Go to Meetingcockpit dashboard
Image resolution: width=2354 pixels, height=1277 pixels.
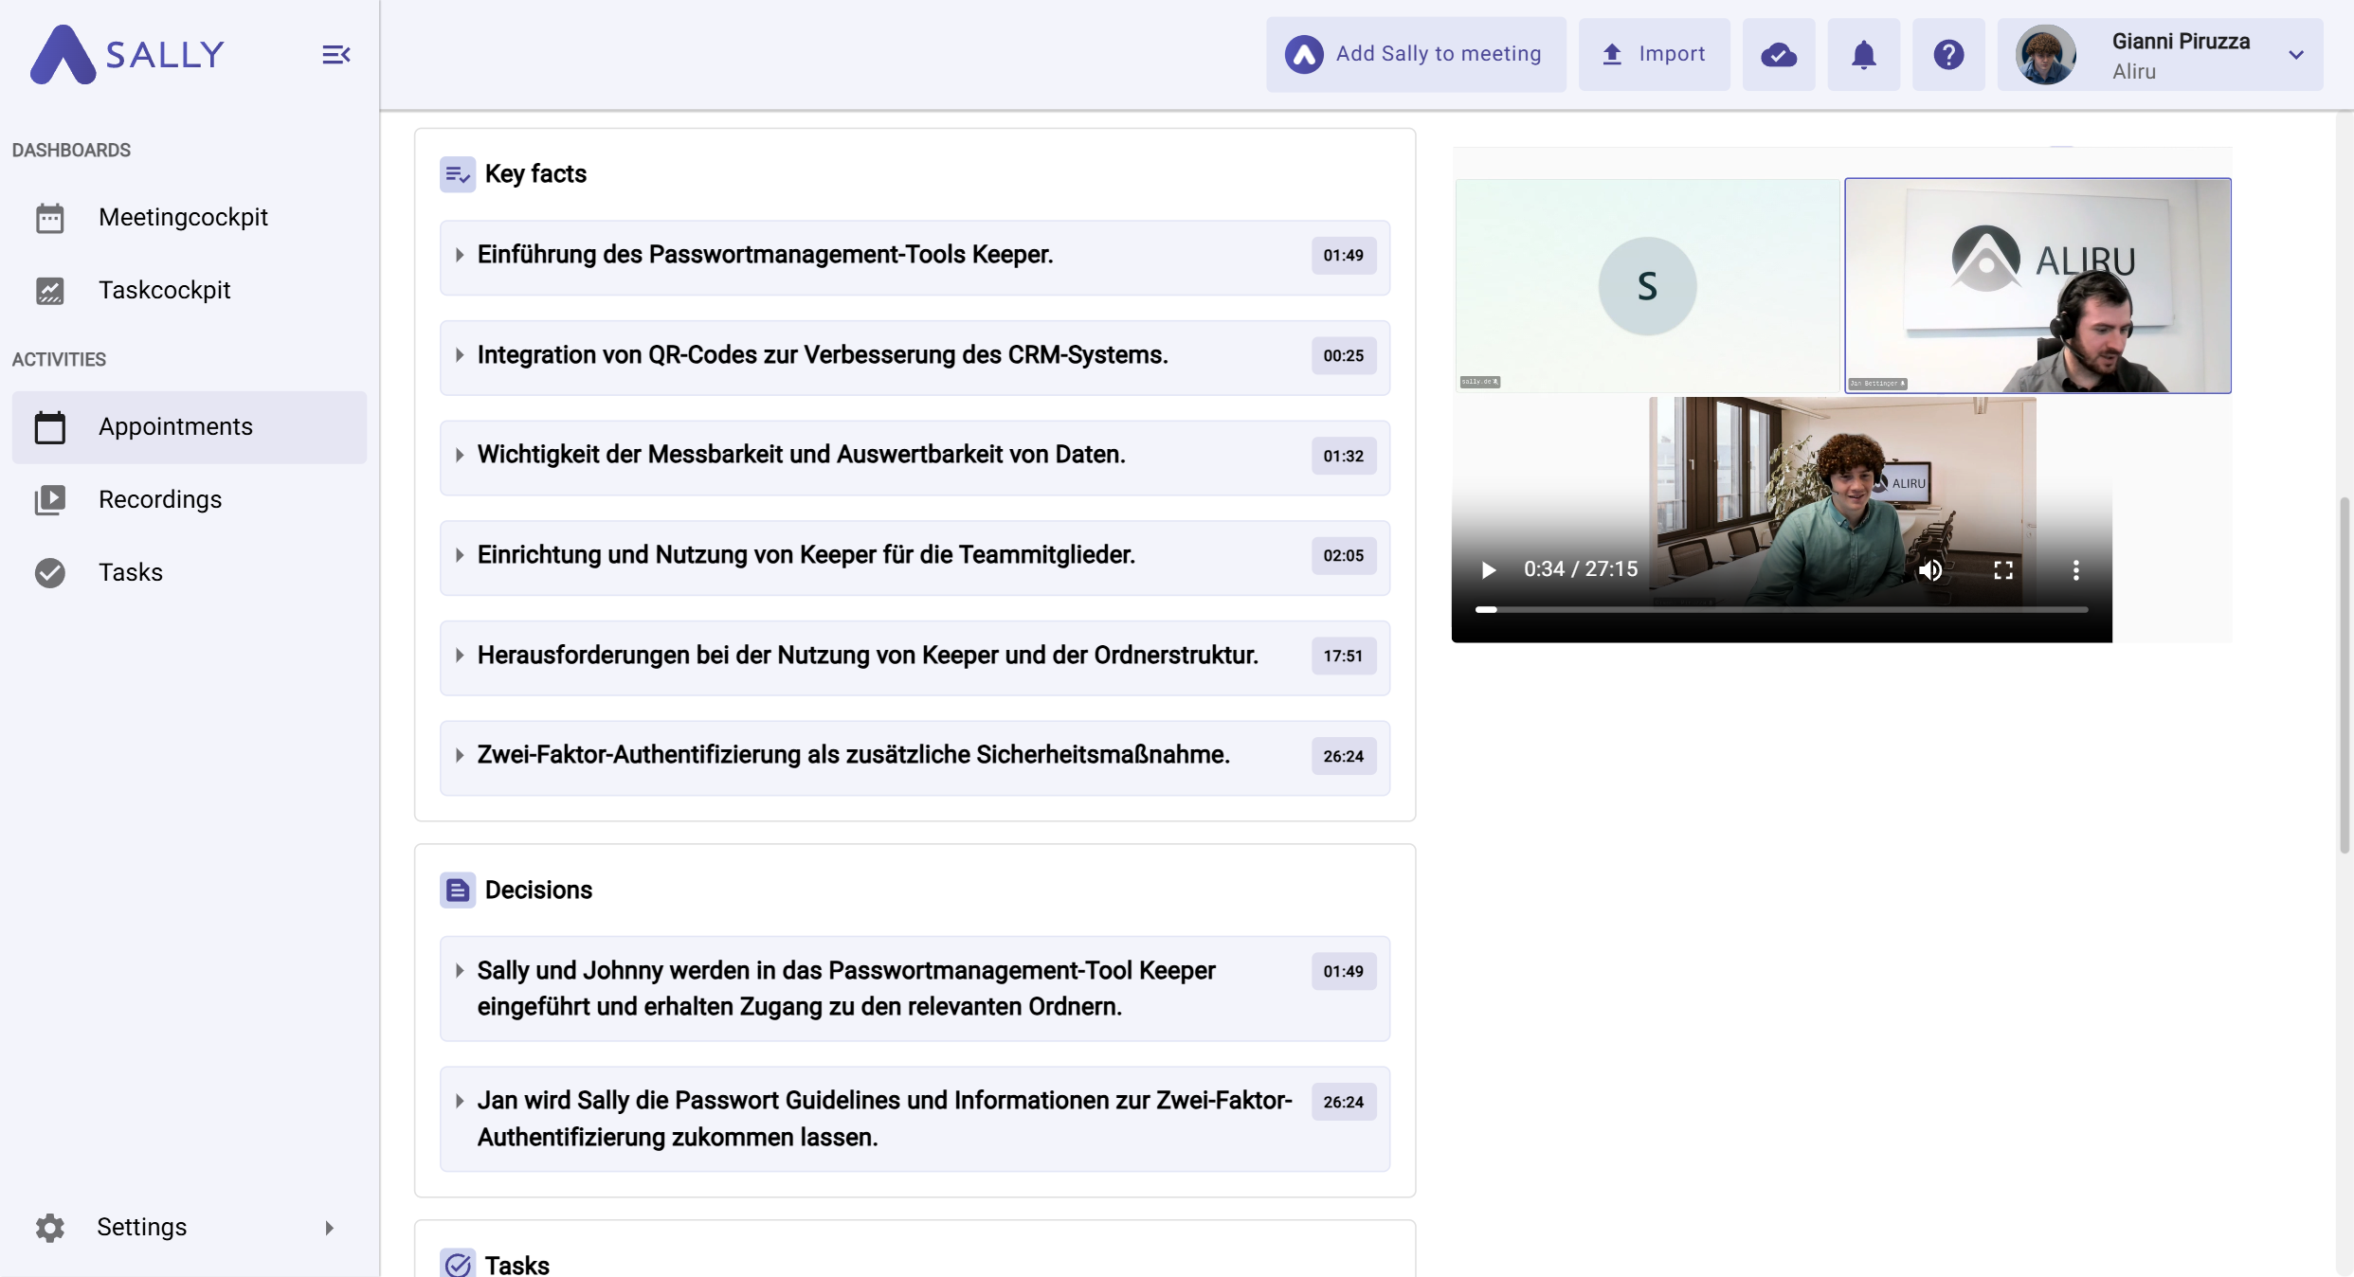coord(183,217)
